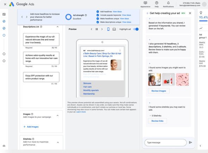Select the curly-haired woman suggested image
208x153 pixels.
click(x=154, y=79)
